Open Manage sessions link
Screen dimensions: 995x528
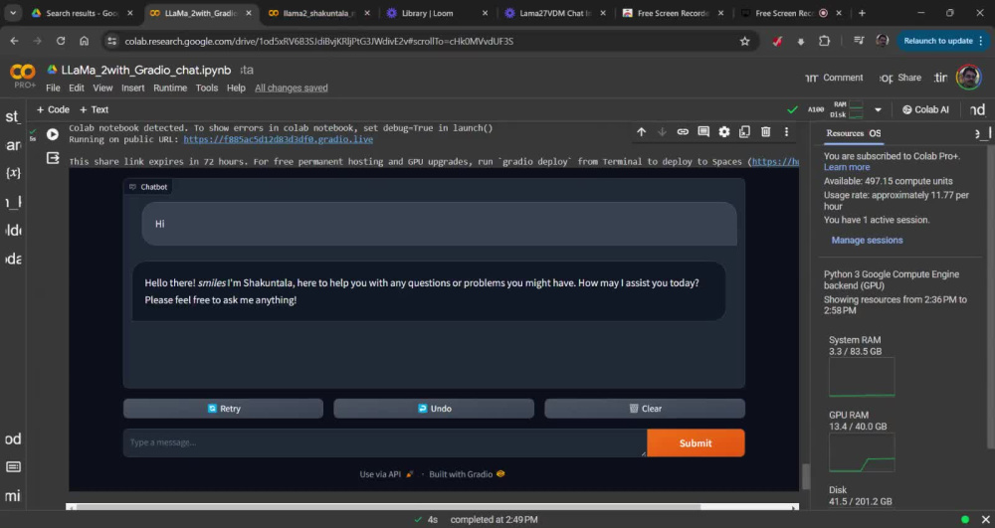(867, 241)
